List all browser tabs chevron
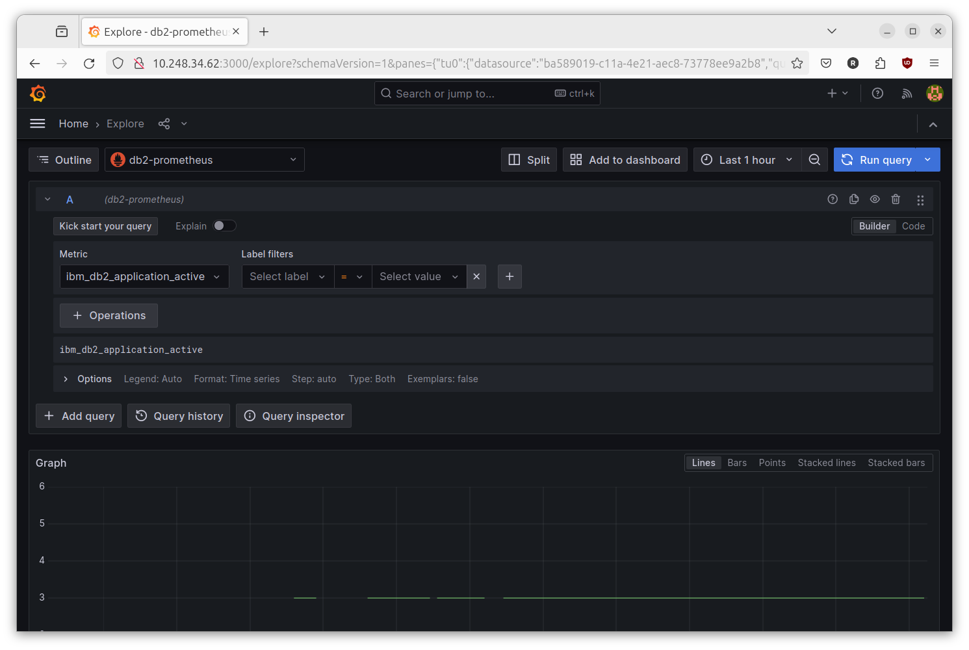Image resolution: width=969 pixels, height=650 pixels. [x=832, y=31]
